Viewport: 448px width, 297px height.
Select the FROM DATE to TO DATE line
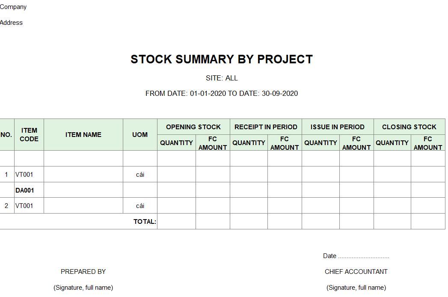click(x=221, y=93)
